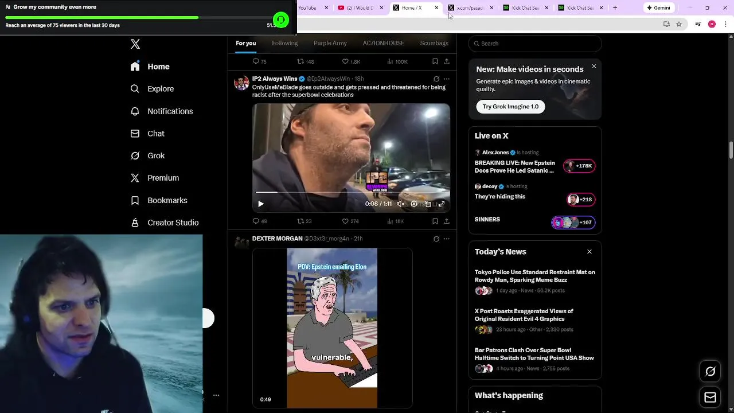
Task: Join SINNERS live with +107 listeners
Action: tap(573, 223)
